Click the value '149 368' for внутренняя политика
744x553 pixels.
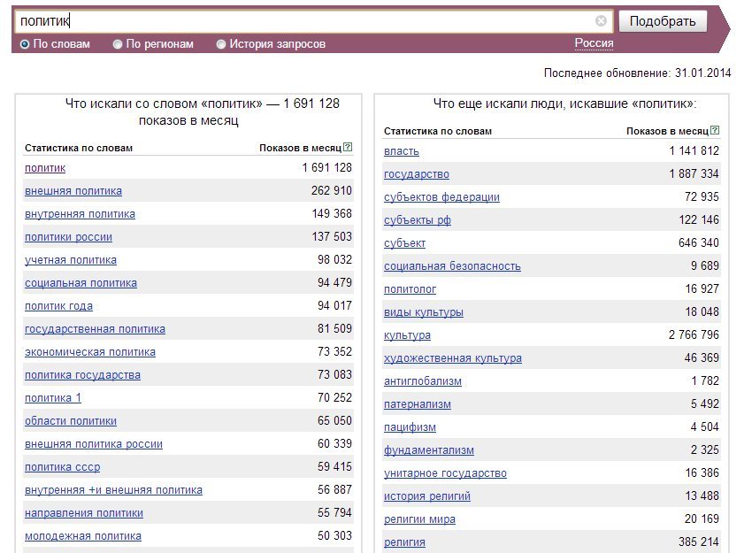pyautogui.click(x=332, y=213)
